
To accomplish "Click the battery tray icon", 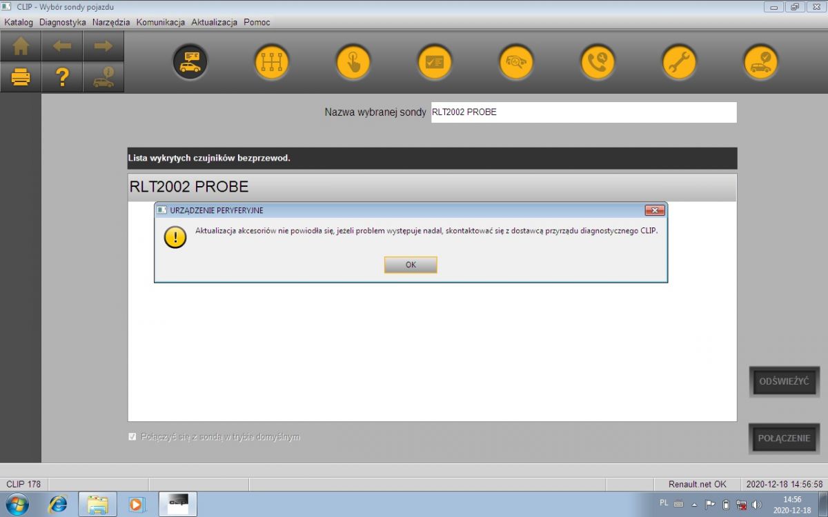I will 726,504.
